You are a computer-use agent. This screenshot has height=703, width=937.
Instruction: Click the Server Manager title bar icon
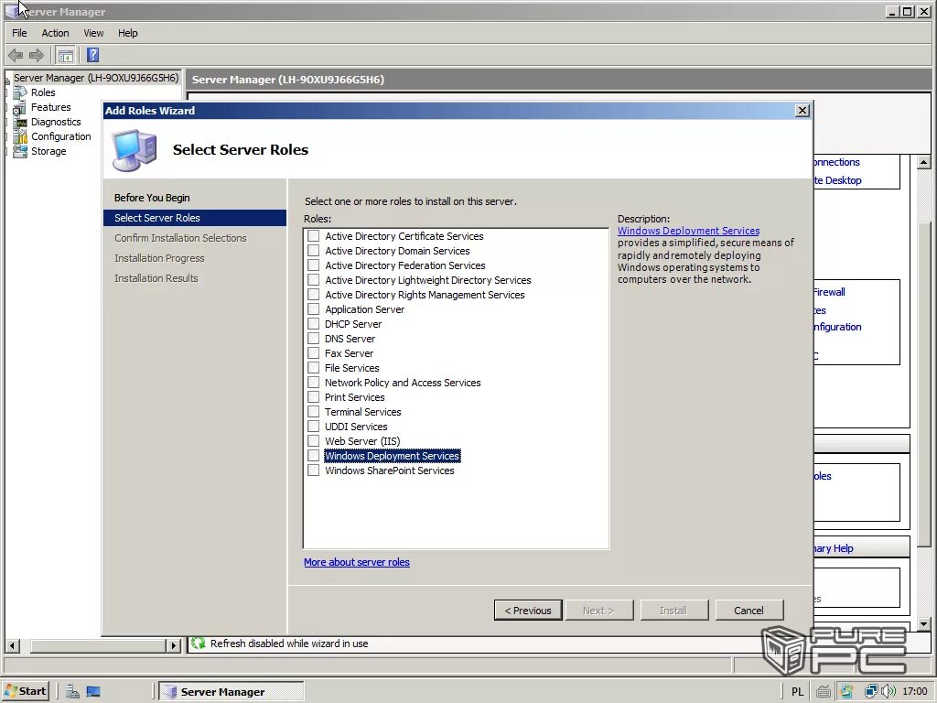point(12,11)
